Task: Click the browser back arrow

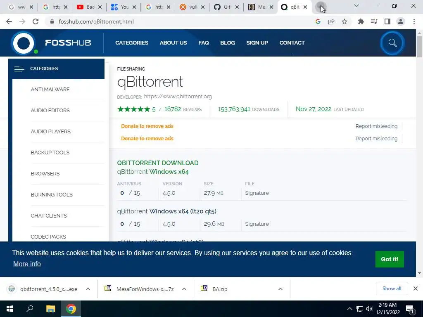Action: click(9, 21)
